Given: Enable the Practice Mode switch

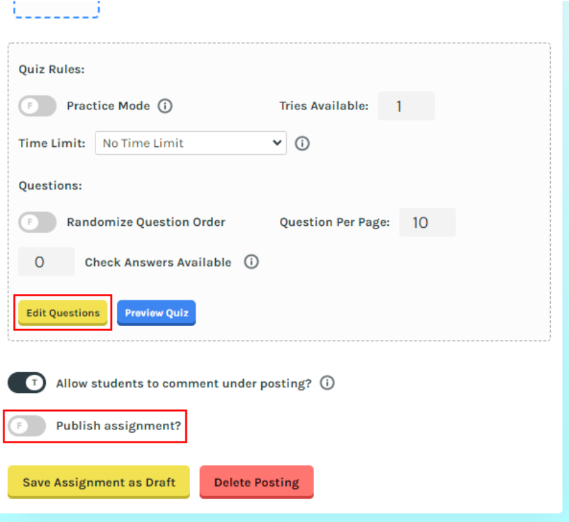Looking at the screenshot, I should coord(38,106).
